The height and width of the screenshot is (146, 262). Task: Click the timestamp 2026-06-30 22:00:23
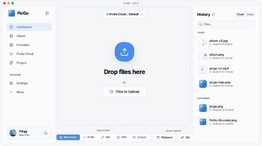(223, 110)
